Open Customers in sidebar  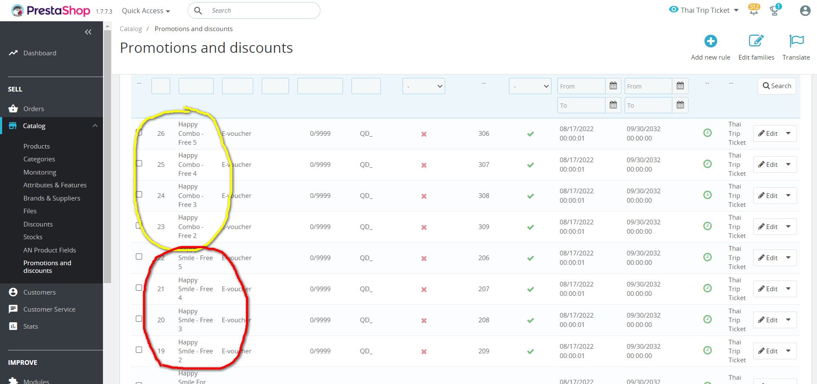point(40,292)
